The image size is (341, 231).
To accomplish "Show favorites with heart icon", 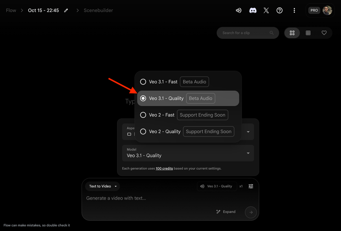I will click(x=324, y=33).
